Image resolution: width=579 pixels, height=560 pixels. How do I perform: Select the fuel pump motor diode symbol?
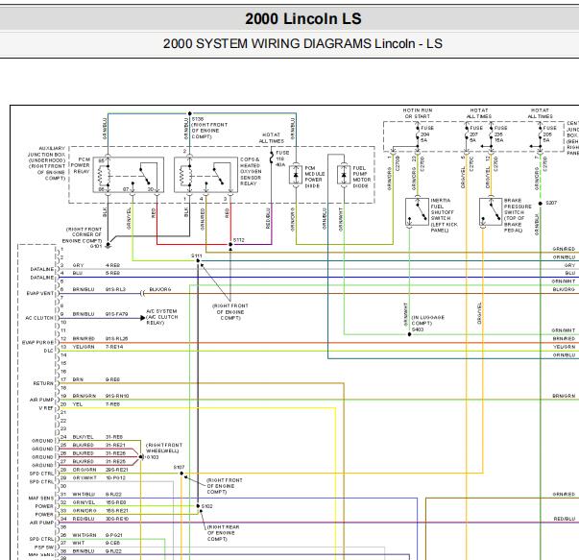pos(344,175)
